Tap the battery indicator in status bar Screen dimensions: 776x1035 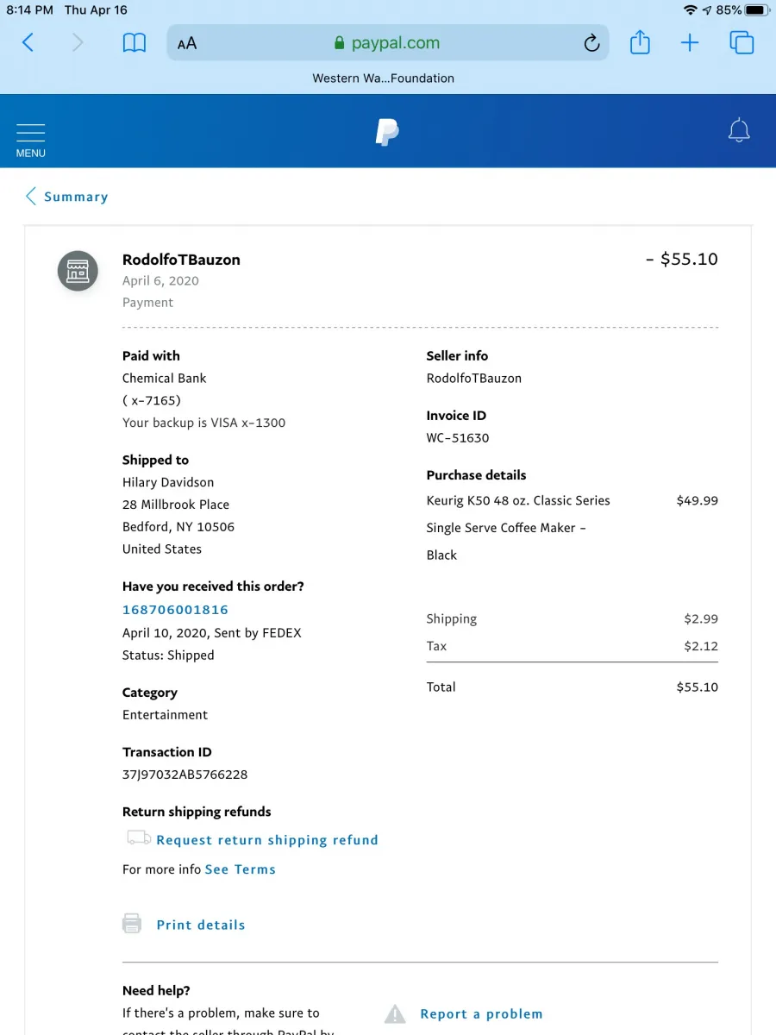click(x=757, y=9)
